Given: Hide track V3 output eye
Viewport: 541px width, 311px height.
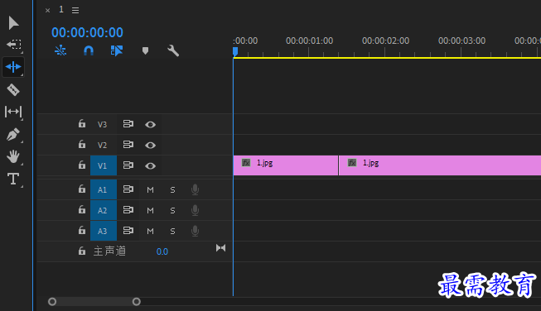Looking at the screenshot, I should [x=150, y=124].
